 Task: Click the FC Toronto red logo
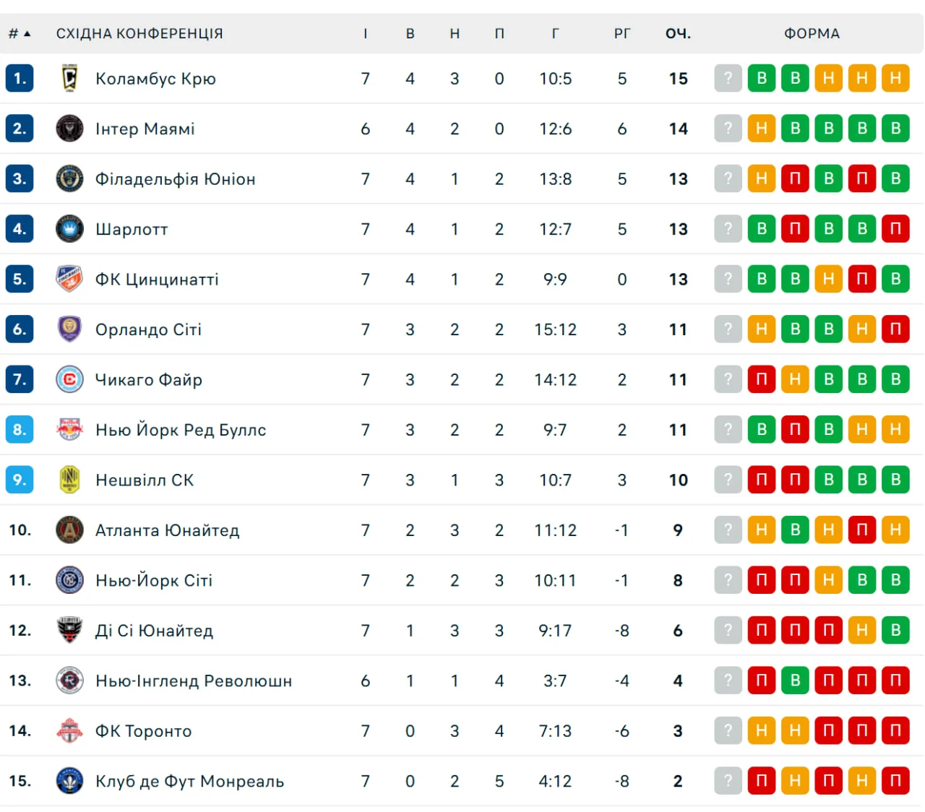tap(69, 731)
